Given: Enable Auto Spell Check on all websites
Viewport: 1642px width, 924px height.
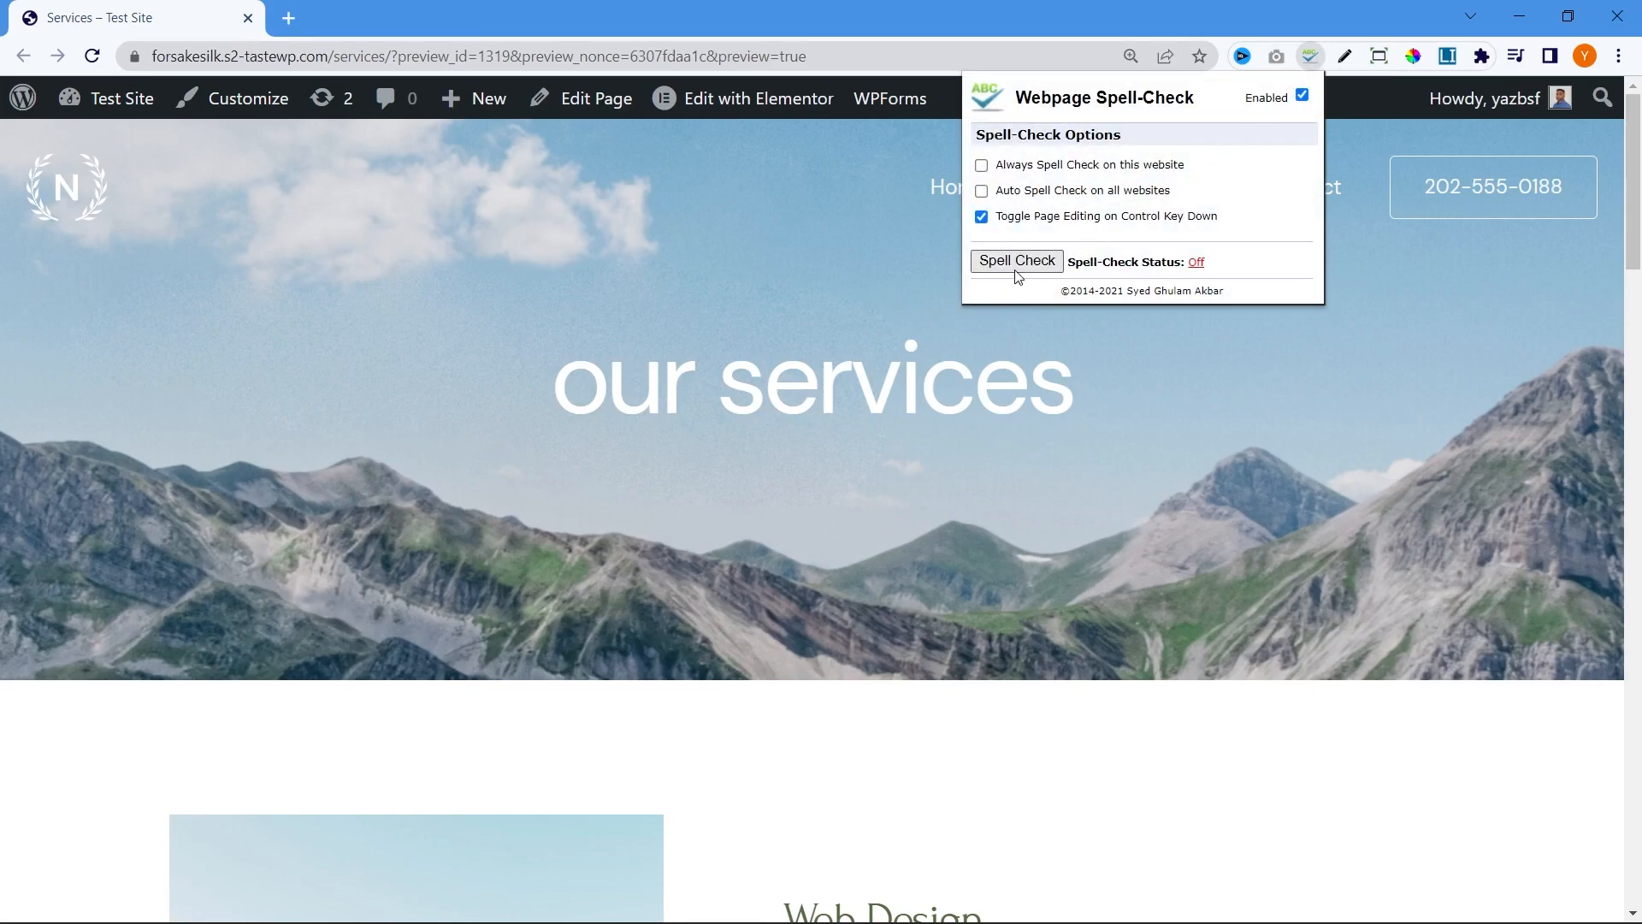Looking at the screenshot, I should pos(981,190).
